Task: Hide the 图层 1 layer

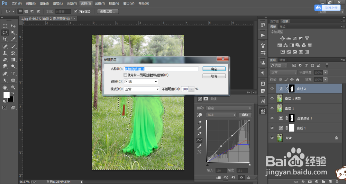Action: (272, 108)
